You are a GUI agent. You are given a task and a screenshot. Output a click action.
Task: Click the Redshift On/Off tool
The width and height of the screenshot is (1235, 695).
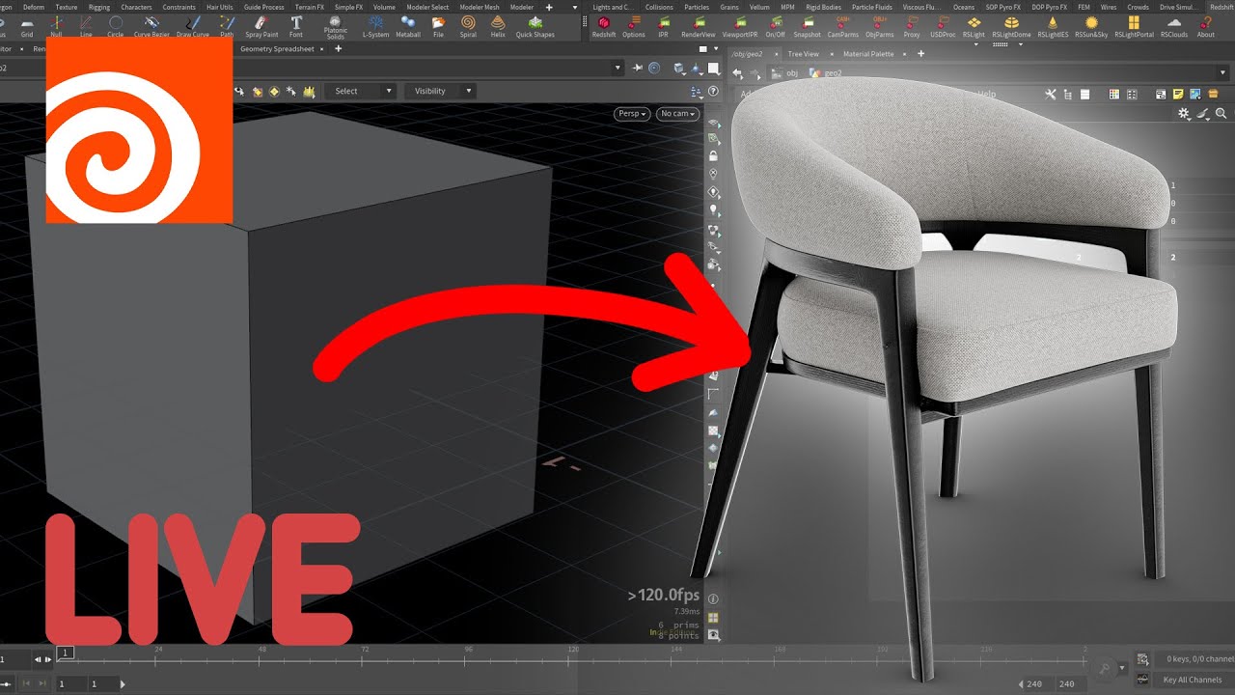776,26
